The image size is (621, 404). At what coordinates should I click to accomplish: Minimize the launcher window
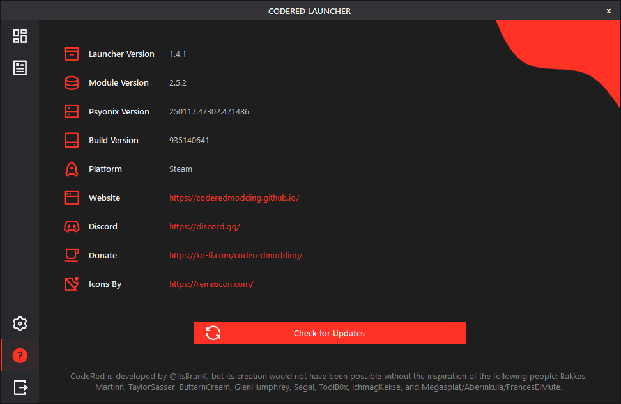pos(586,12)
